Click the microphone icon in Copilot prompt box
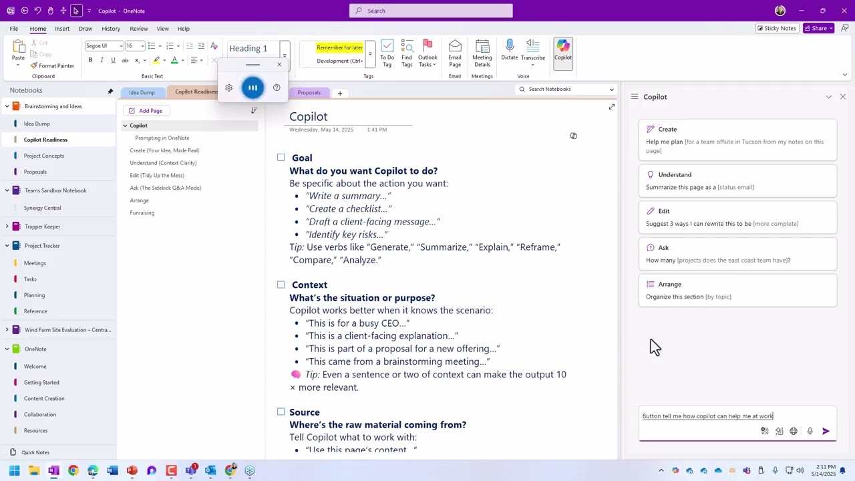Image resolution: width=855 pixels, height=481 pixels. [x=810, y=431]
